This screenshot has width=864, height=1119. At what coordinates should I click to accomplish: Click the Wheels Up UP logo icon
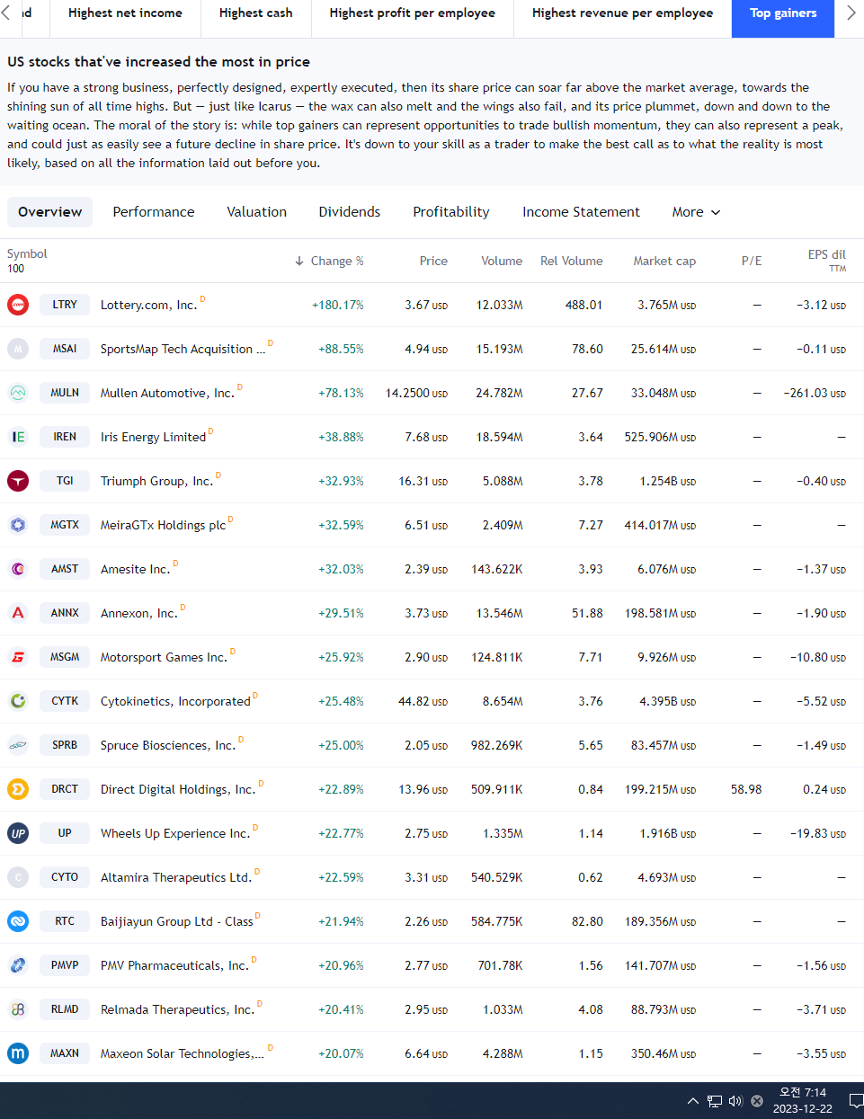point(18,833)
